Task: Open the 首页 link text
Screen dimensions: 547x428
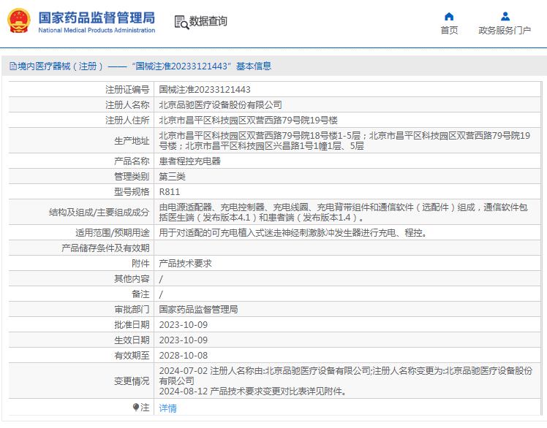Action: (449, 31)
